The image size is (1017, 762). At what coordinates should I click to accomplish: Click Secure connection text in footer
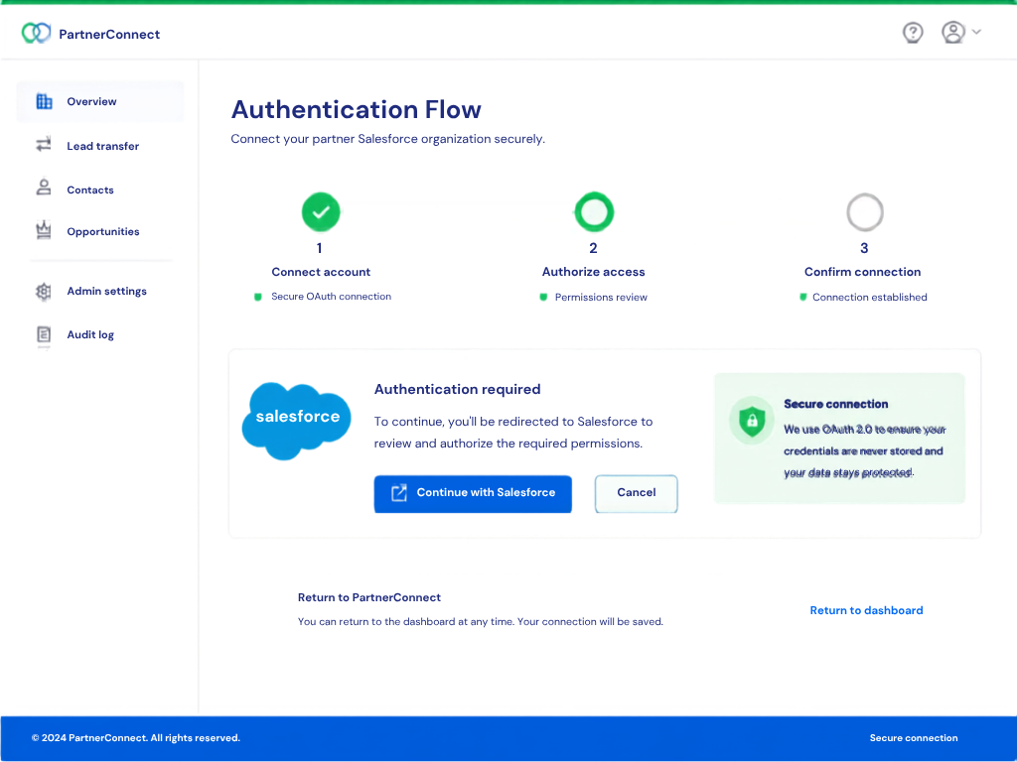914,738
